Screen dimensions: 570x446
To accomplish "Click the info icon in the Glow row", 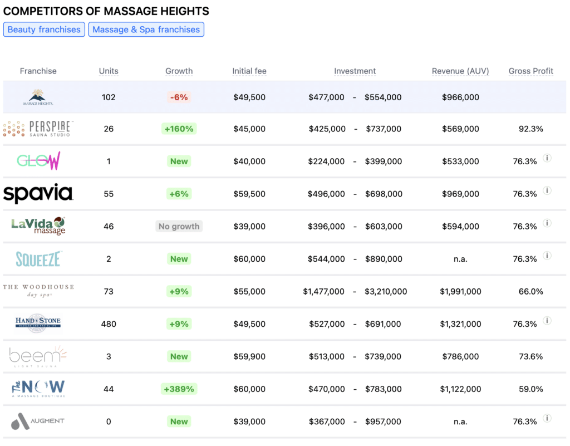I will (547, 158).
